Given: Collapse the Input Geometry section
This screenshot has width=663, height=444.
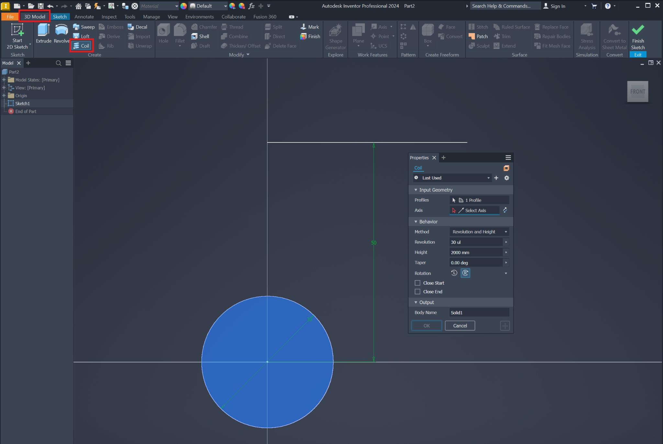Looking at the screenshot, I should tap(416, 190).
